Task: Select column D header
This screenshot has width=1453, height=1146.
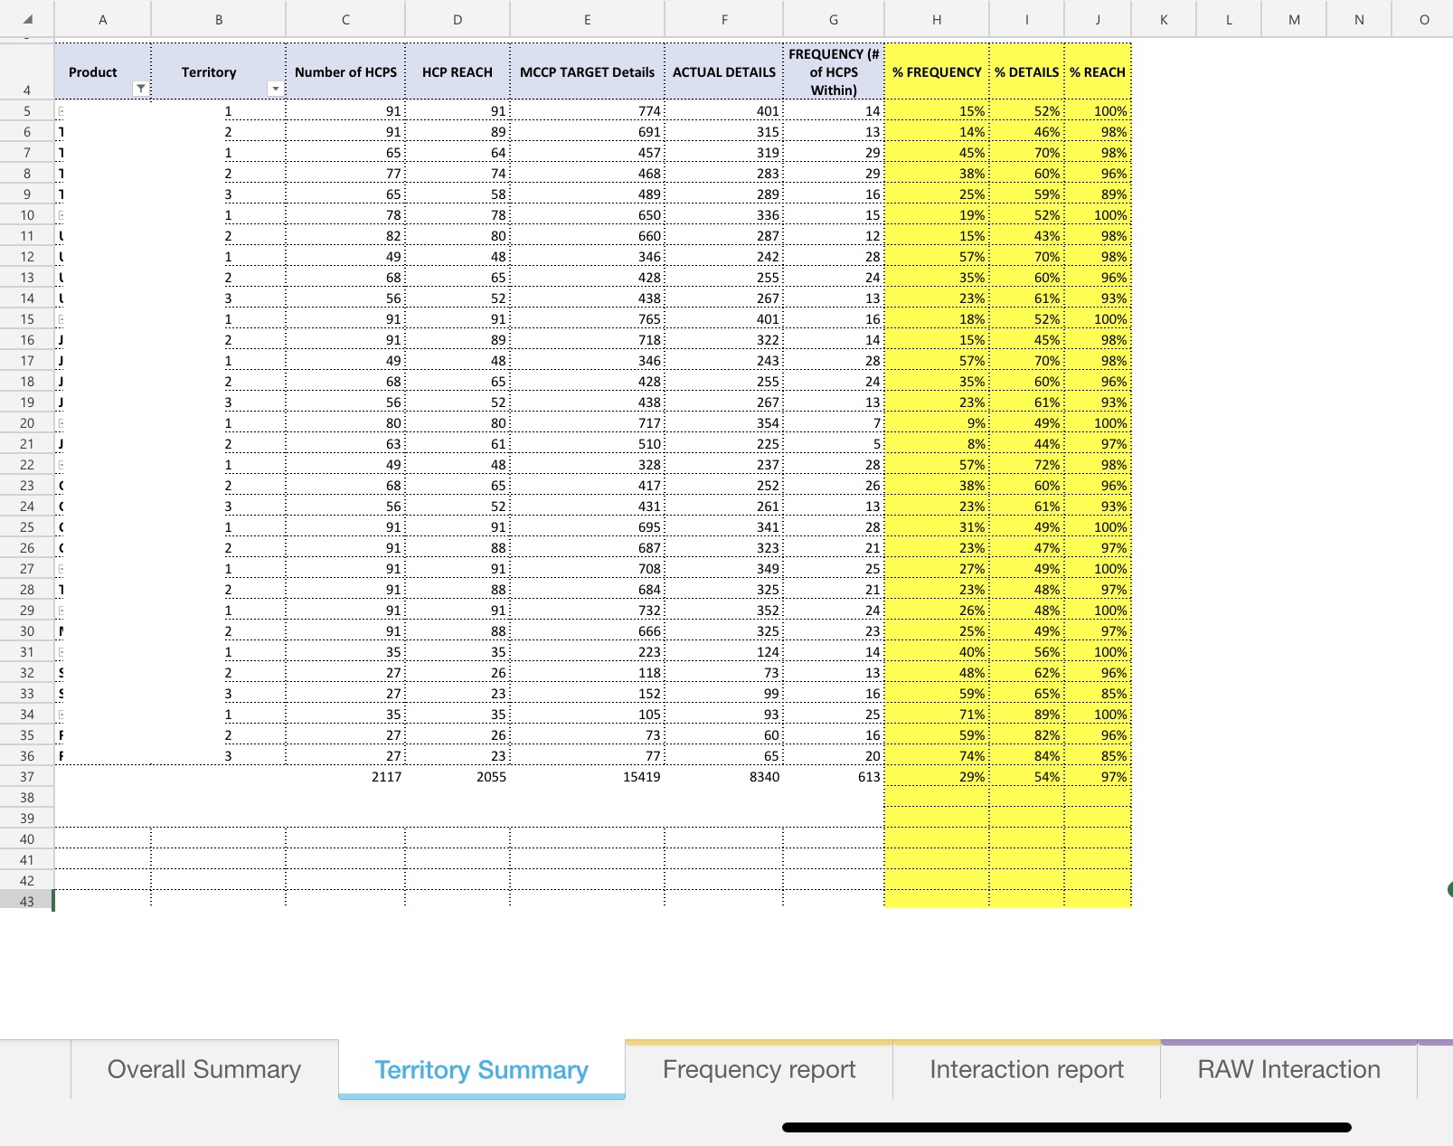Action: [458, 19]
